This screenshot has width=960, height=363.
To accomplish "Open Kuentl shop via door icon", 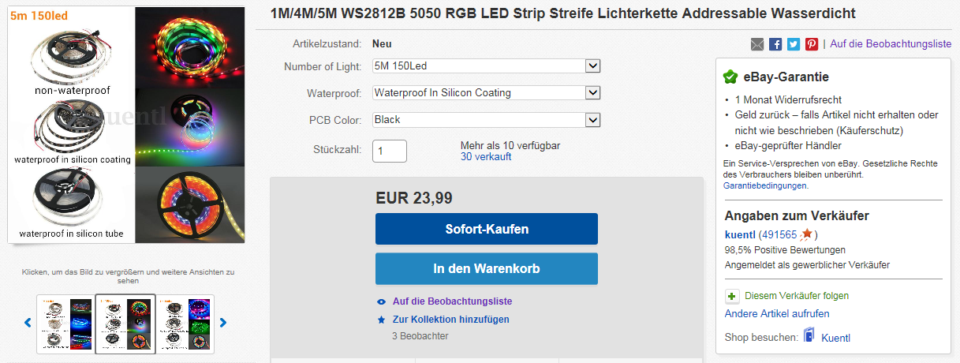I will 809,337.
